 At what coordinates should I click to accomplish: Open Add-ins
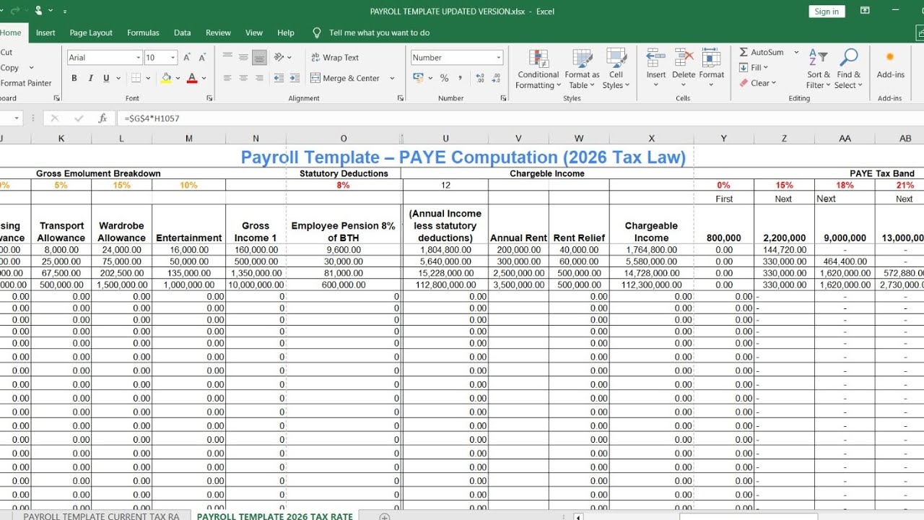point(890,65)
